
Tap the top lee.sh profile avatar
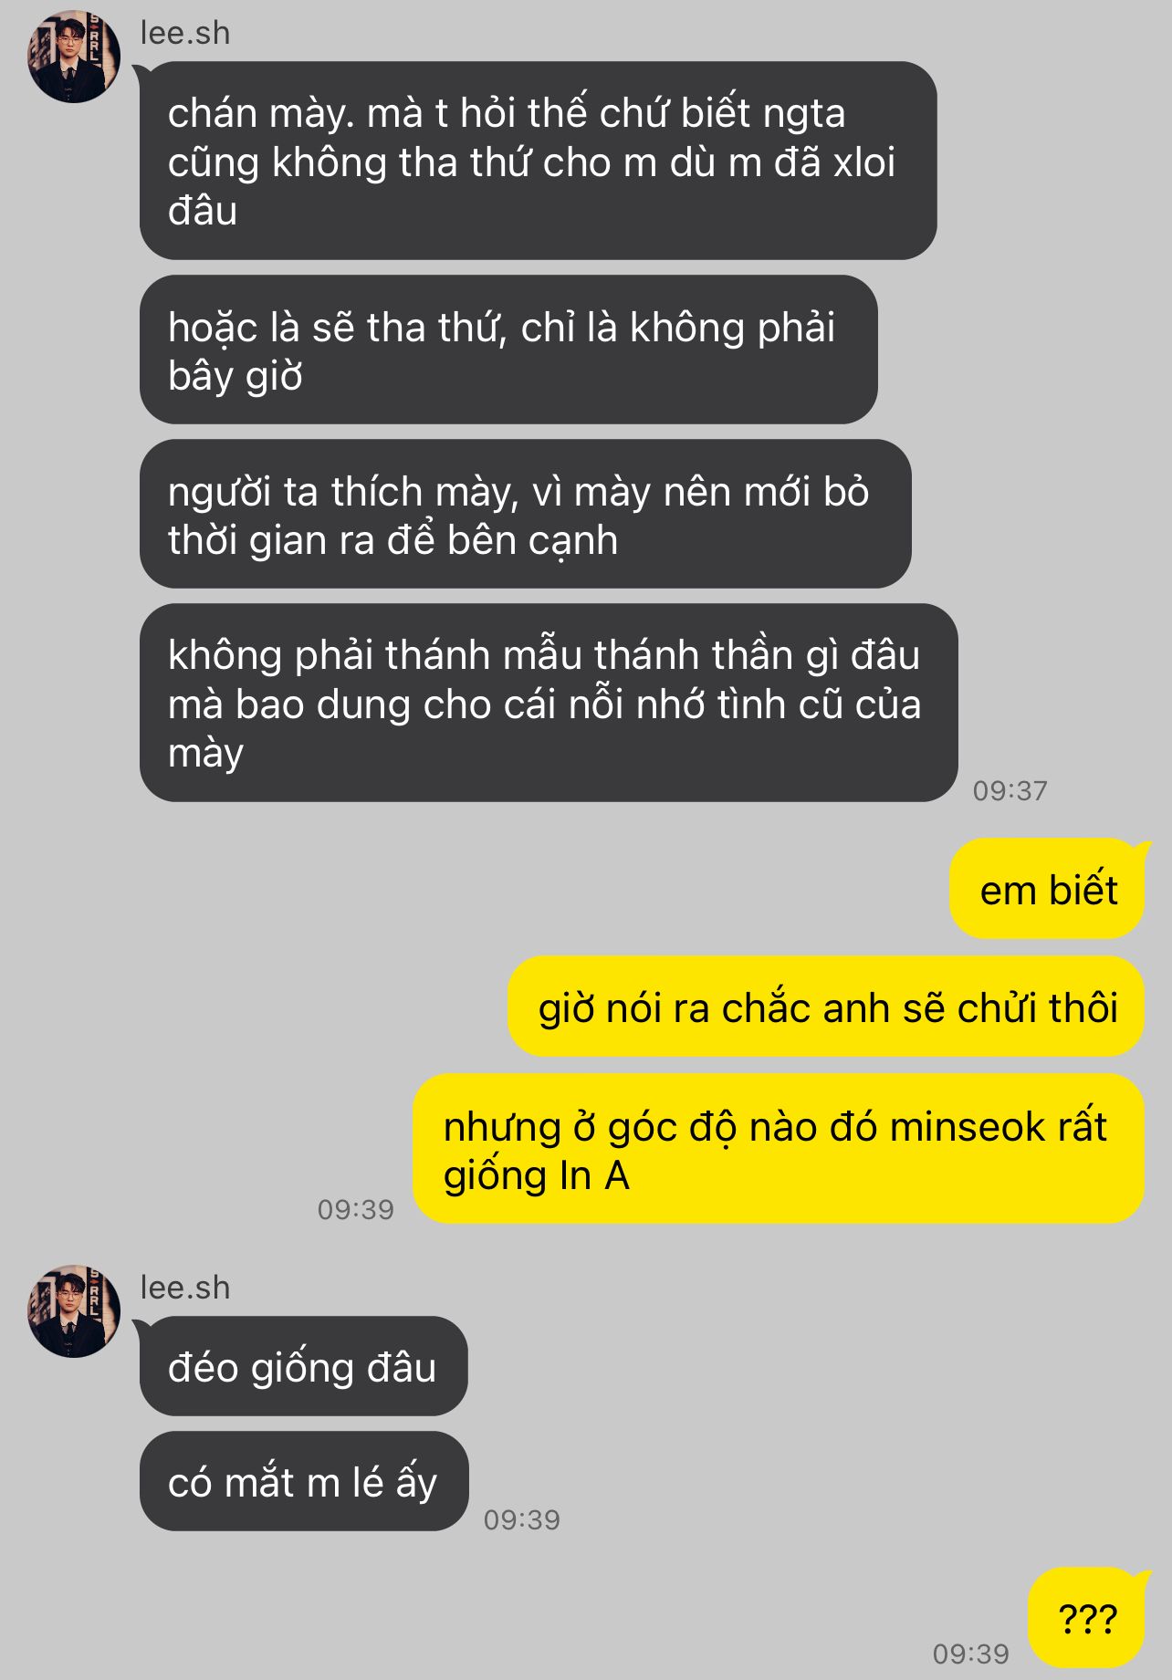pyautogui.click(x=74, y=57)
